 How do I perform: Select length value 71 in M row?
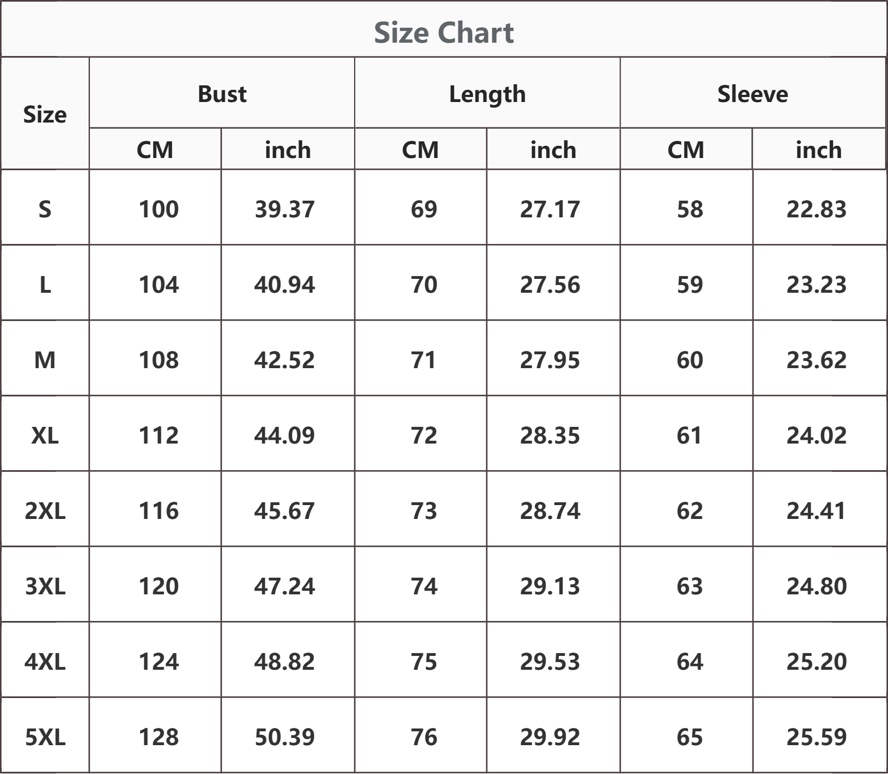(424, 360)
